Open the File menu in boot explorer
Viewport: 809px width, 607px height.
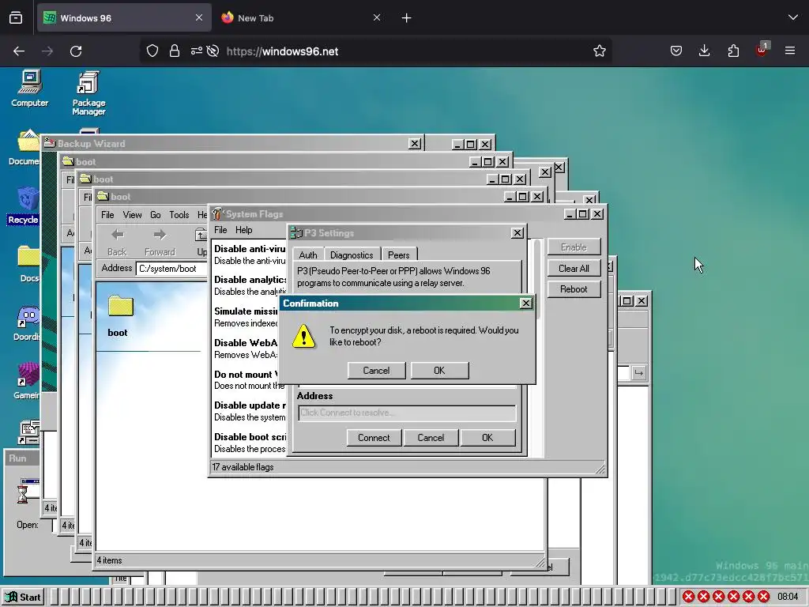[107, 215]
